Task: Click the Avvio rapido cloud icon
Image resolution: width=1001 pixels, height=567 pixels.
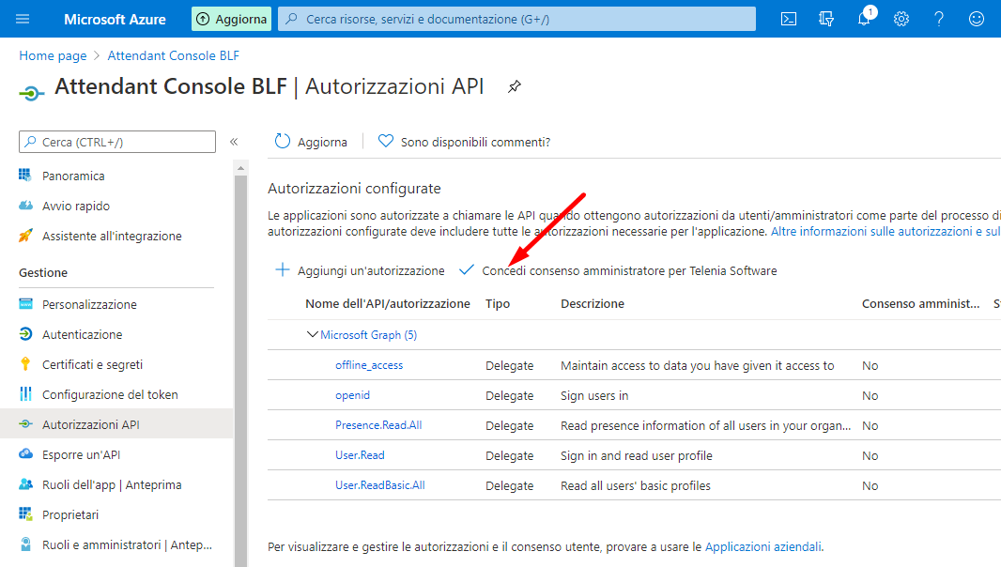Action: point(25,205)
